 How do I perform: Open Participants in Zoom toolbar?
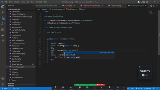pos(71,88)
